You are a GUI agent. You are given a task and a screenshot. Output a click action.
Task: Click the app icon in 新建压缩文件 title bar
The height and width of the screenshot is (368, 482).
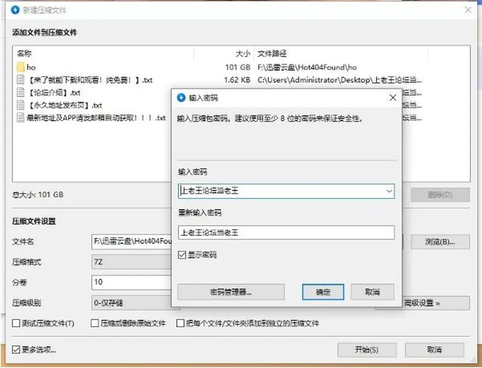[x=15, y=10]
